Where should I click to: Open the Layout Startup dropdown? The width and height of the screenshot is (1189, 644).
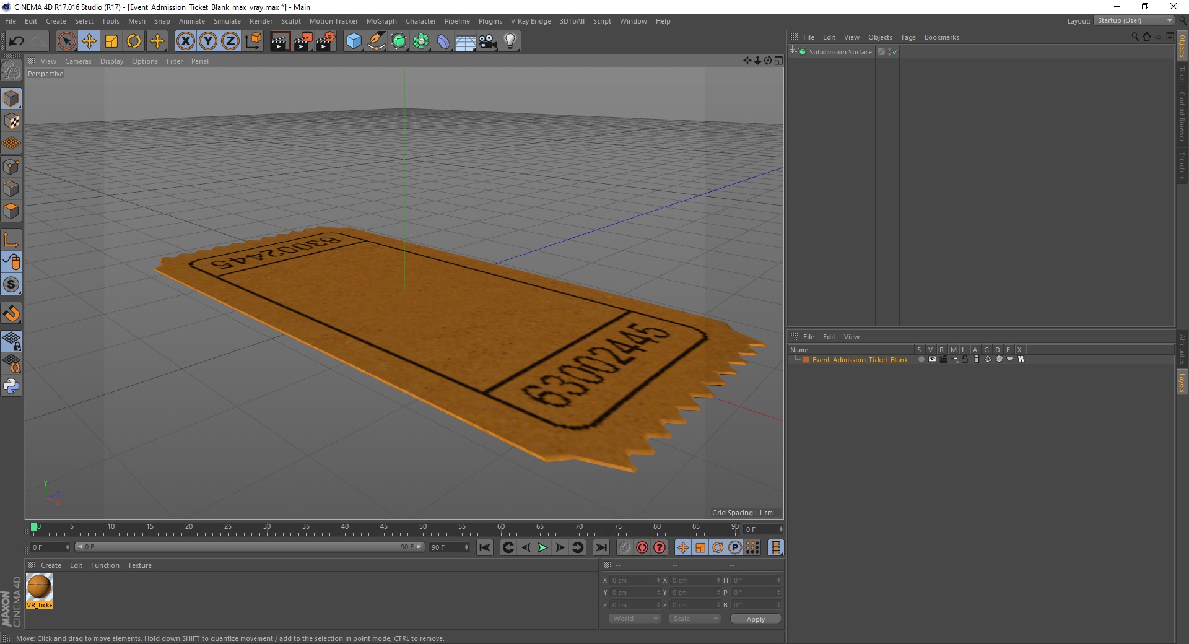[x=1134, y=20]
